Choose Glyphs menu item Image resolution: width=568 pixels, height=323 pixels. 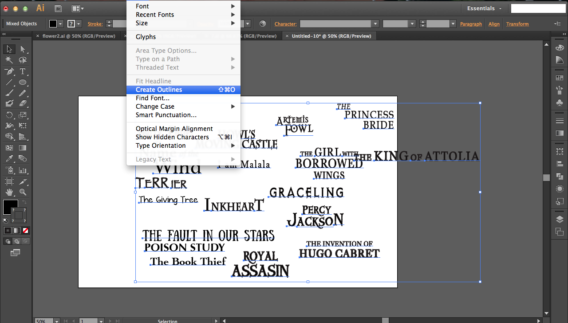[183, 37]
